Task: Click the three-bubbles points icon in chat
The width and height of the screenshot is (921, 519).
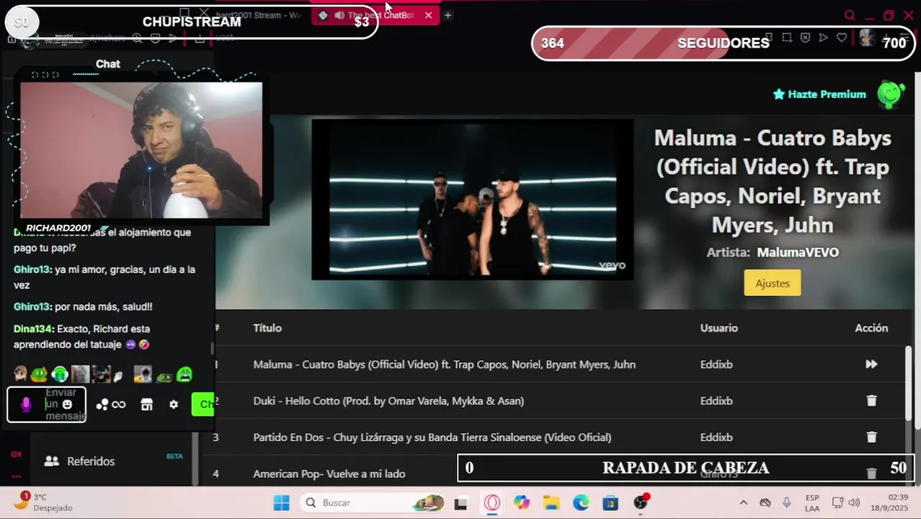Action: tap(102, 404)
